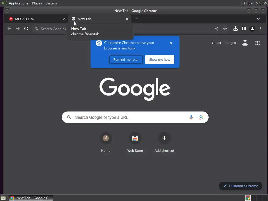This screenshot has width=268, height=201.
Task: Go back using the back arrow
Action: pyautogui.click(x=9, y=29)
